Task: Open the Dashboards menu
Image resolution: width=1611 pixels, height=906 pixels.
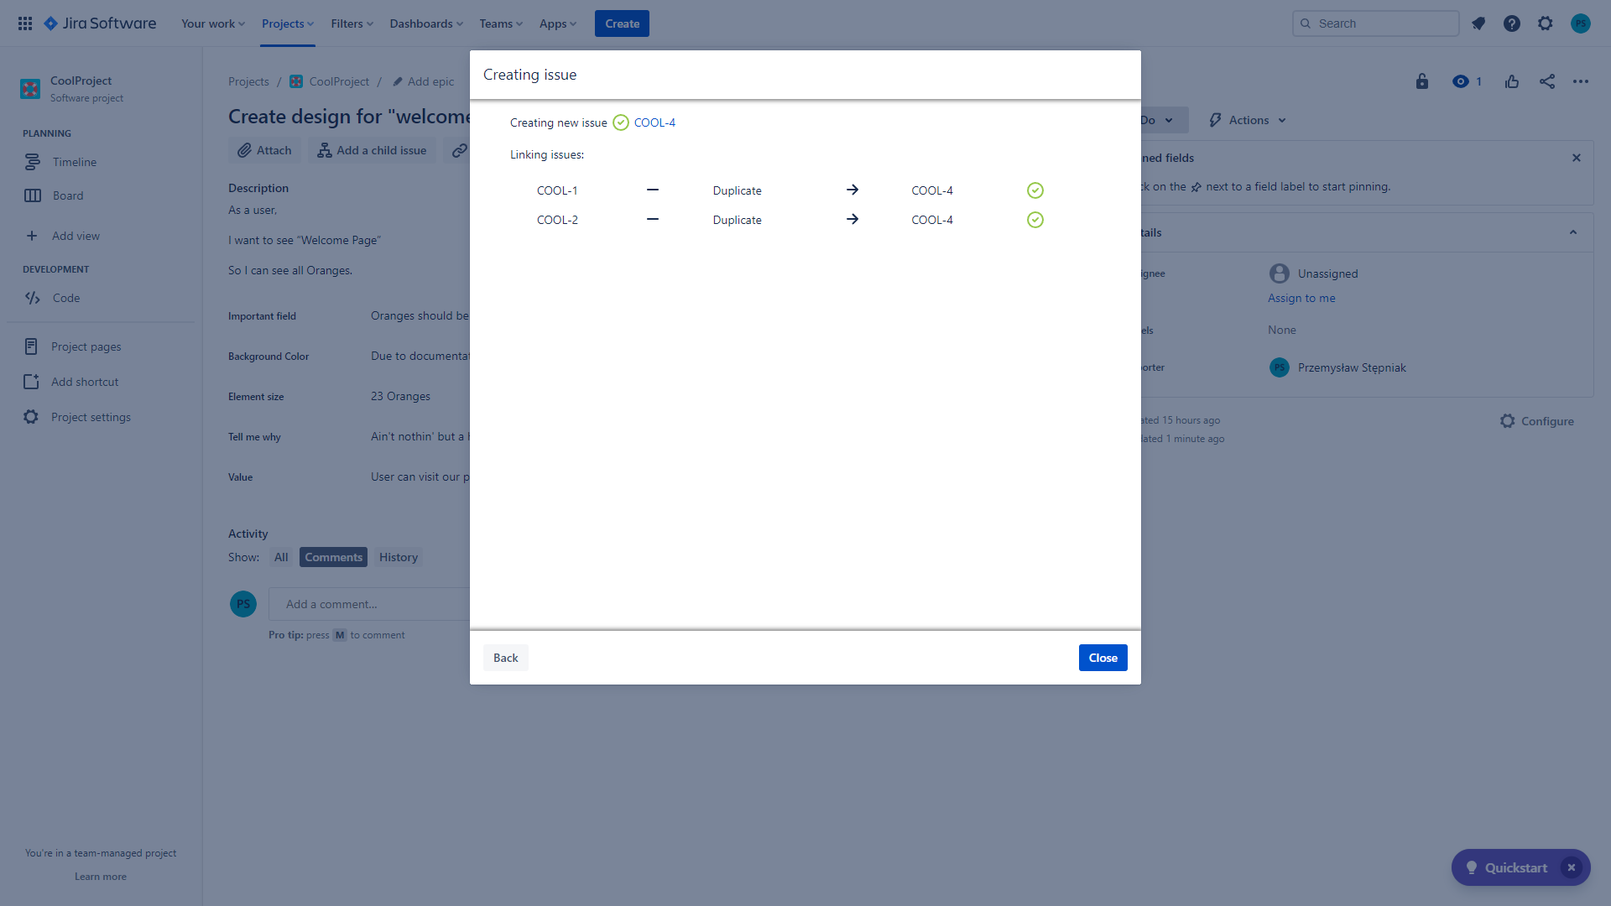Action: (x=426, y=23)
